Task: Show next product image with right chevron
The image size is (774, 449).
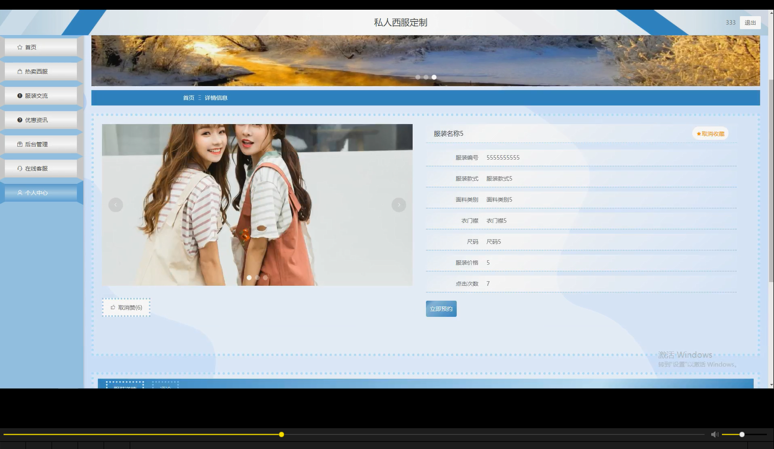Action: pyautogui.click(x=399, y=205)
